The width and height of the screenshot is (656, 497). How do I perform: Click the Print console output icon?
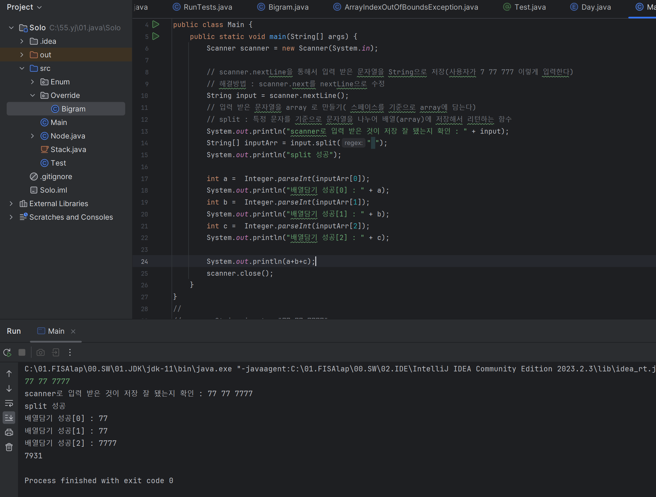9,432
